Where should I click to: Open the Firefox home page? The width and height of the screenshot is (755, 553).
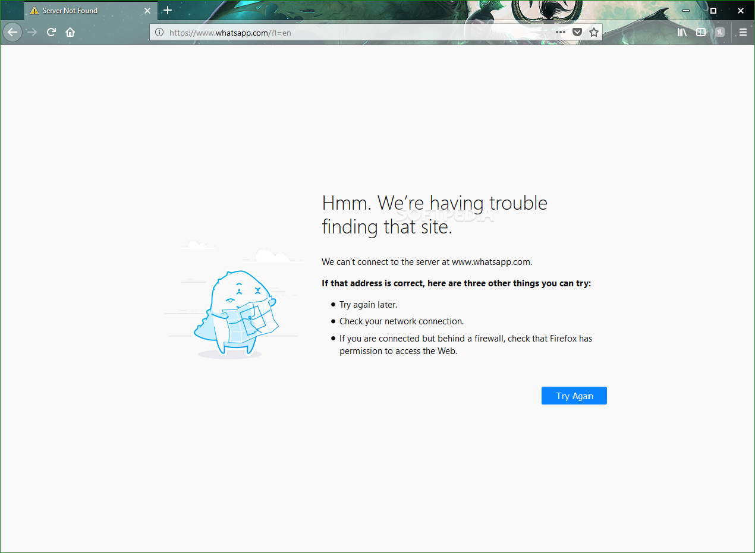pos(70,32)
